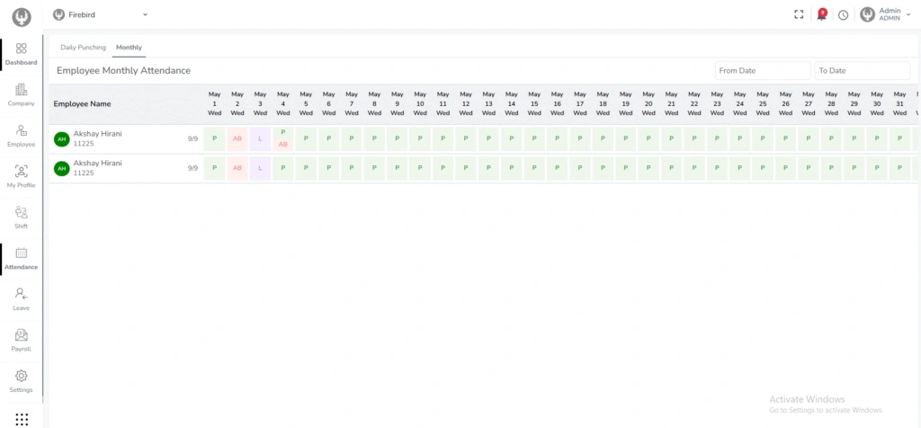Open the Company section in sidebar

point(22,94)
